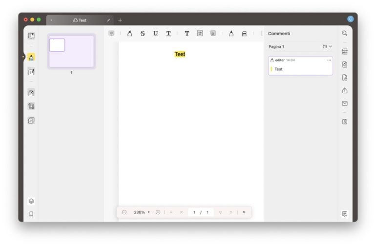Open the 230% zoom level dropdown

(142, 212)
